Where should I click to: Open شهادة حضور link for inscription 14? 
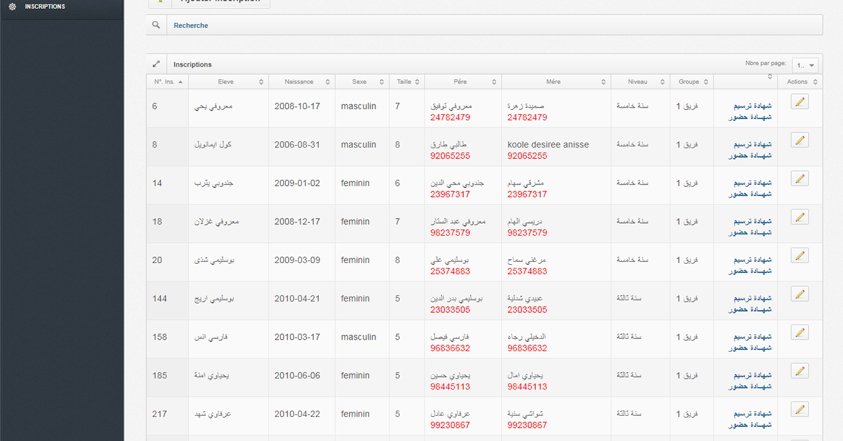[x=750, y=194]
